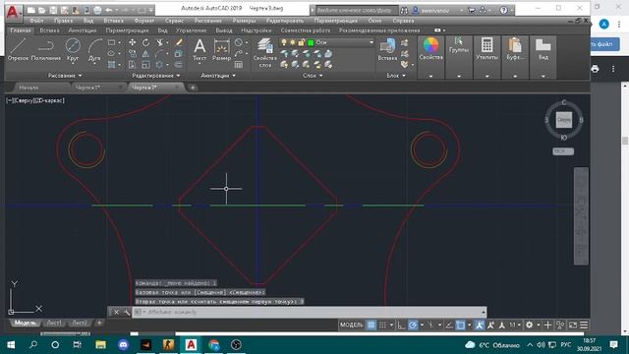Screen dimensions: 629x354
Task: Choose the Размер dimension tool
Action: pyautogui.click(x=221, y=49)
